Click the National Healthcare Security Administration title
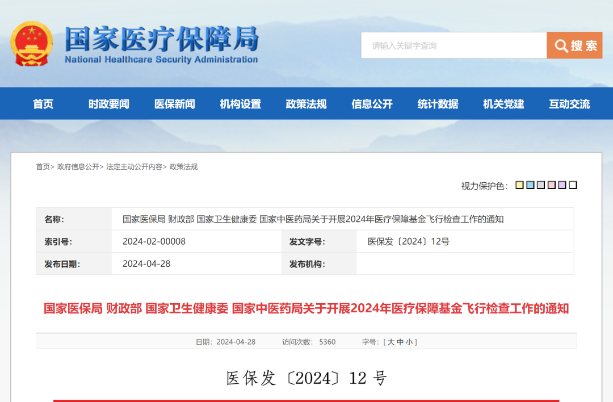613x402 pixels. click(161, 60)
